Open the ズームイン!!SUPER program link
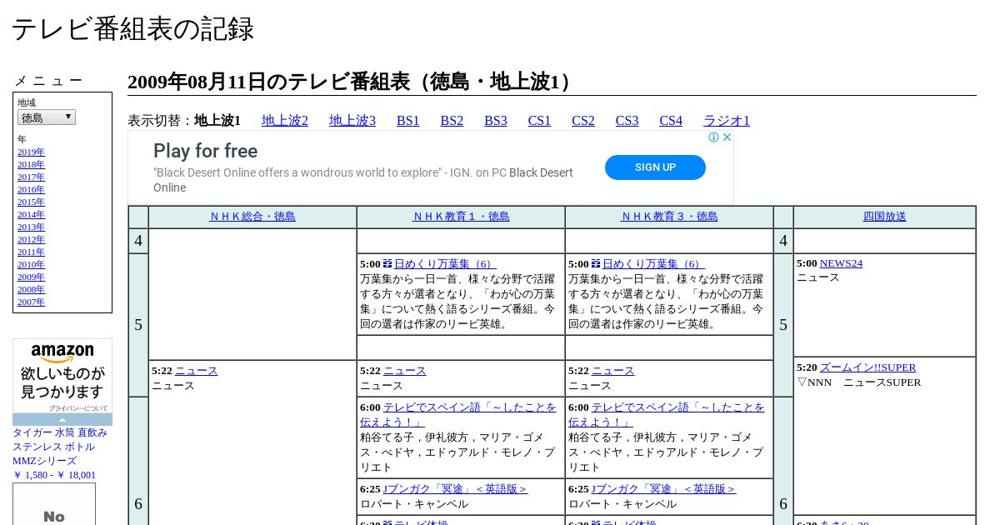1000x525 pixels. pos(867,367)
